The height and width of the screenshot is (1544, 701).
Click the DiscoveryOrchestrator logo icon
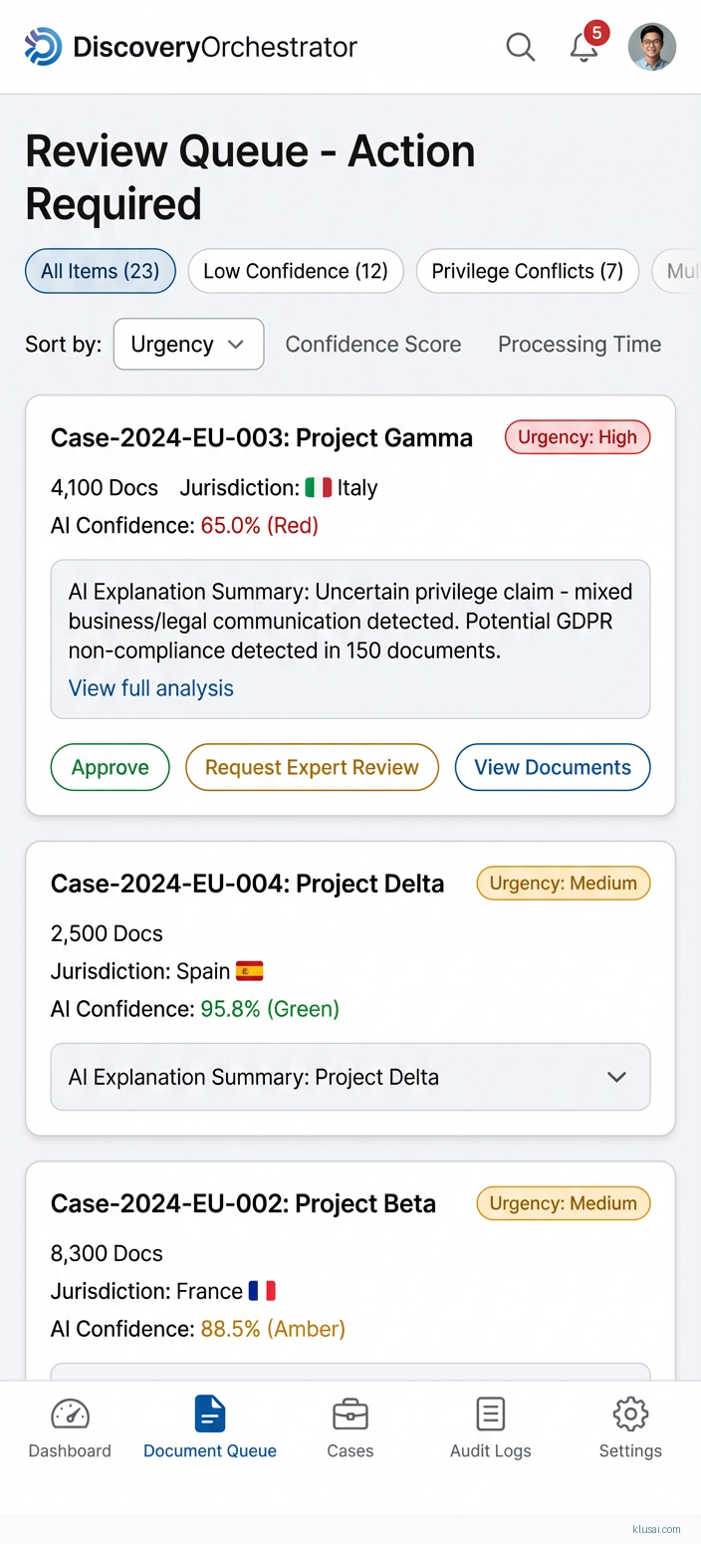pos(43,47)
